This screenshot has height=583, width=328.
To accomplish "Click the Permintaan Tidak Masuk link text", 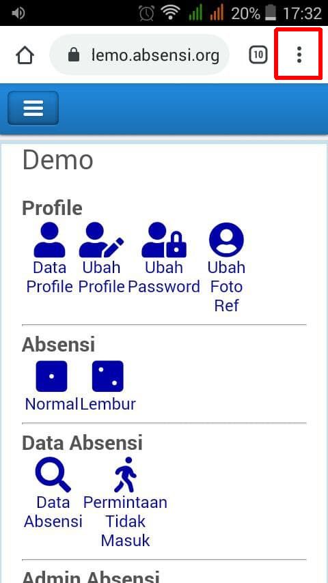I will [x=125, y=522].
